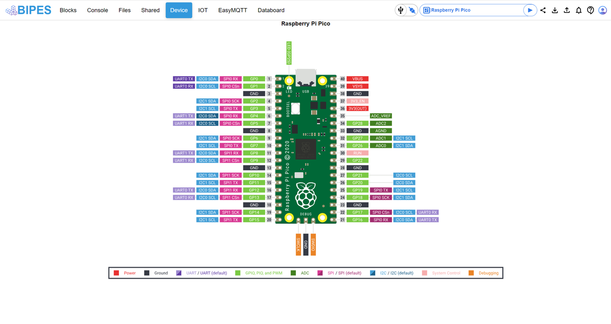This screenshot has width=611, height=324.
Task: Click the GP28 pin label
Action: pos(358,123)
